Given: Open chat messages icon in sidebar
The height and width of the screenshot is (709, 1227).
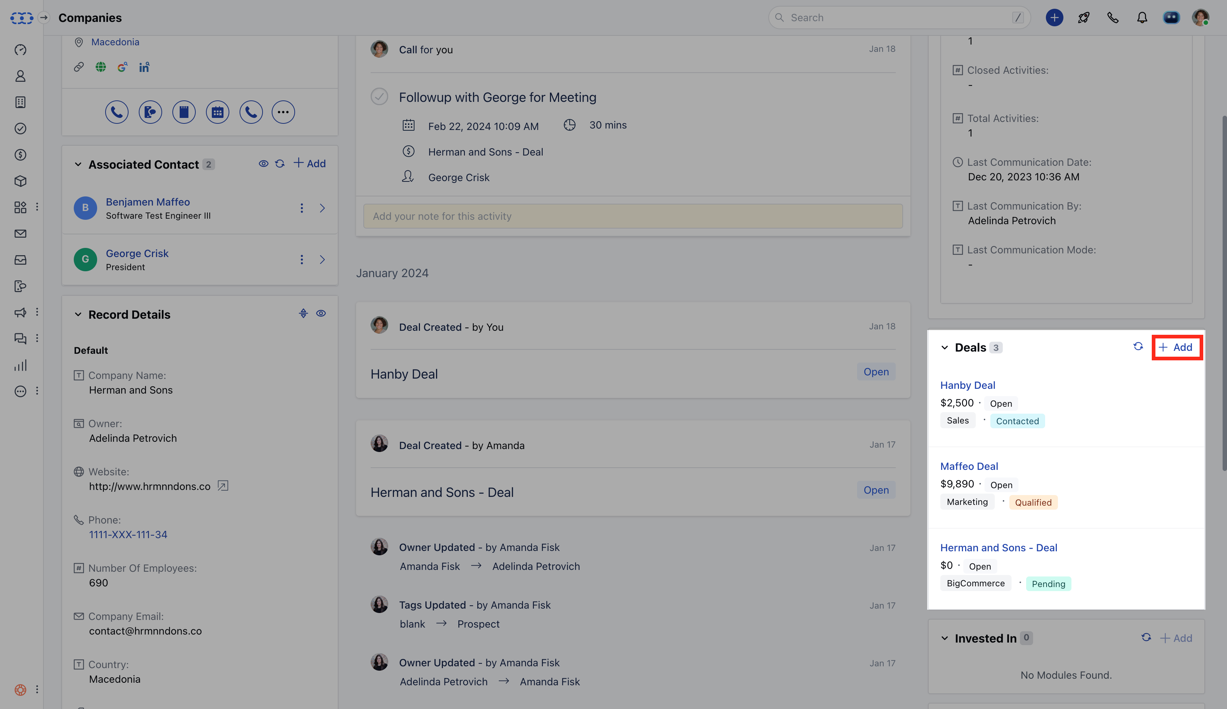Looking at the screenshot, I should [x=20, y=339].
